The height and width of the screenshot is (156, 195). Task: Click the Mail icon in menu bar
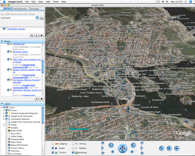158,2
